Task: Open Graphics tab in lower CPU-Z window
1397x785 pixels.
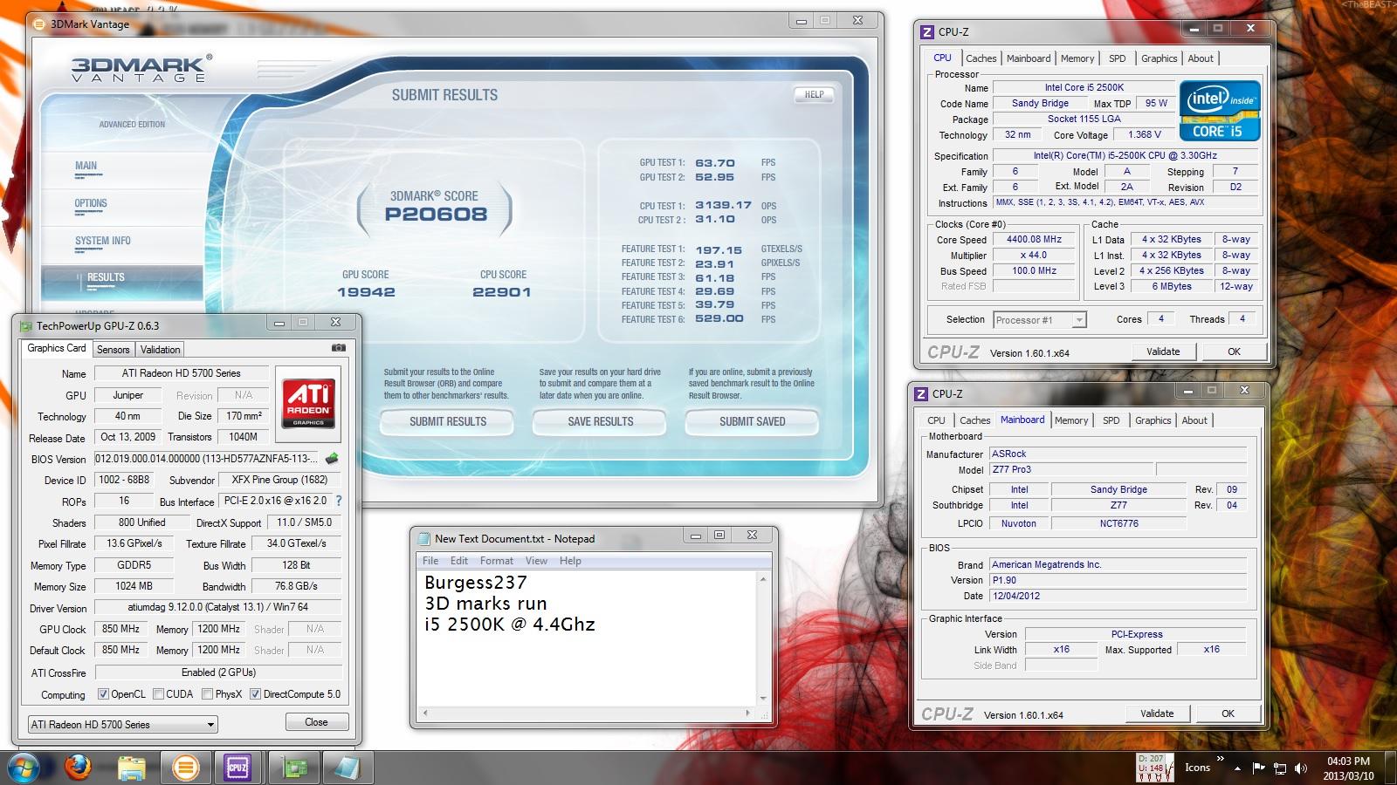Action: [1153, 420]
